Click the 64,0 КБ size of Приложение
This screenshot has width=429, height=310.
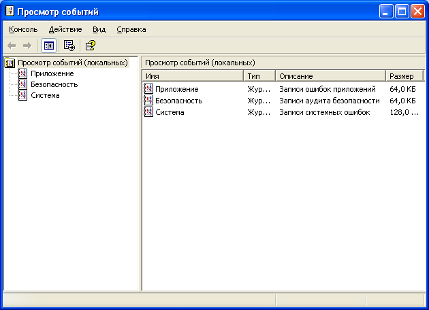click(402, 89)
